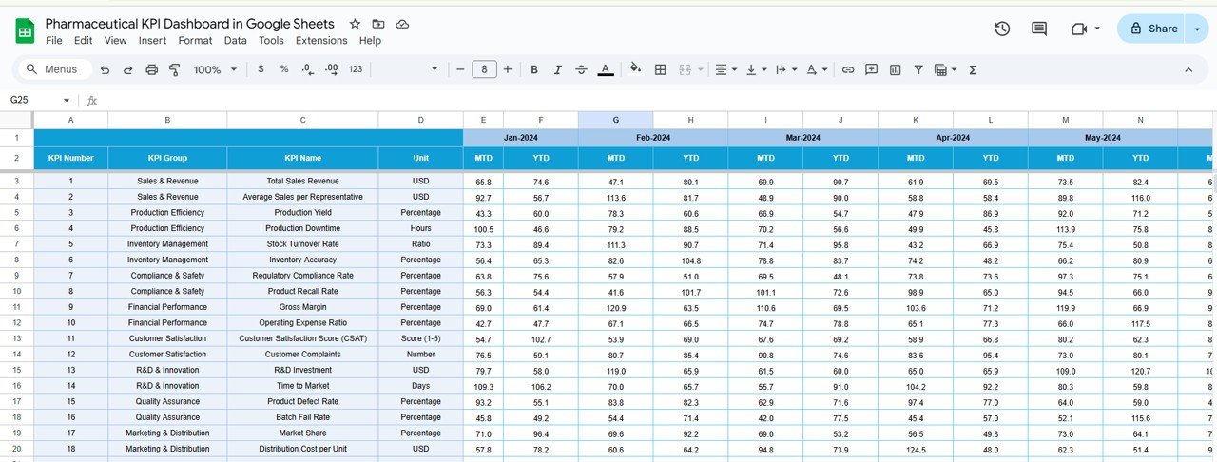Image resolution: width=1217 pixels, height=462 pixels.
Task: Toggle strikethrough formatting
Action: [x=581, y=69]
